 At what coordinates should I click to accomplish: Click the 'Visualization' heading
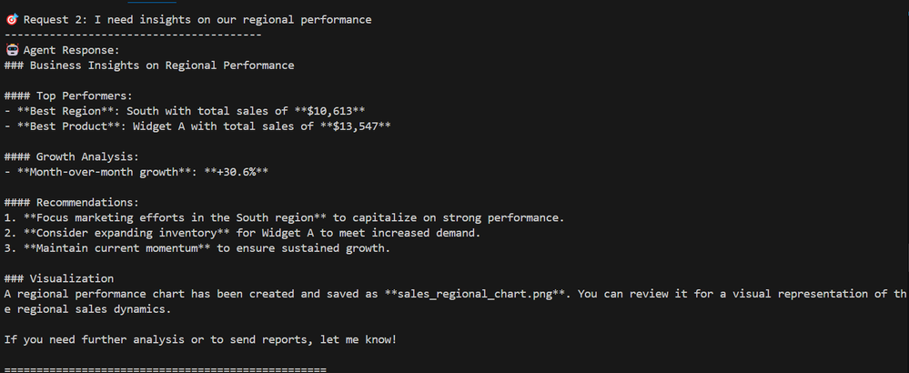[72, 278]
